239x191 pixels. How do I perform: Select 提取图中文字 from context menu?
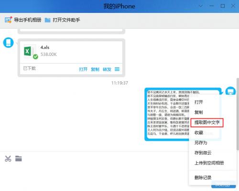coord(207,122)
